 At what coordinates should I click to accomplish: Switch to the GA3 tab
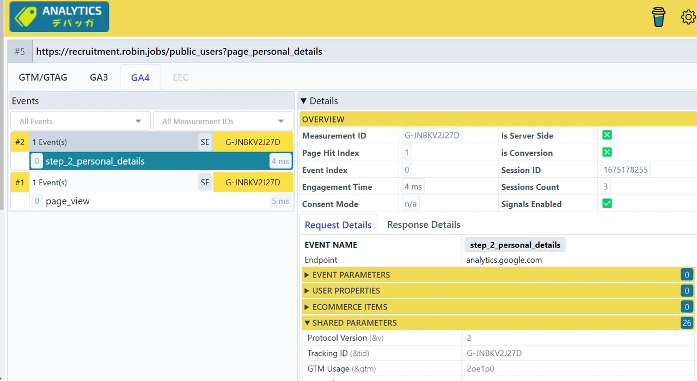[99, 77]
